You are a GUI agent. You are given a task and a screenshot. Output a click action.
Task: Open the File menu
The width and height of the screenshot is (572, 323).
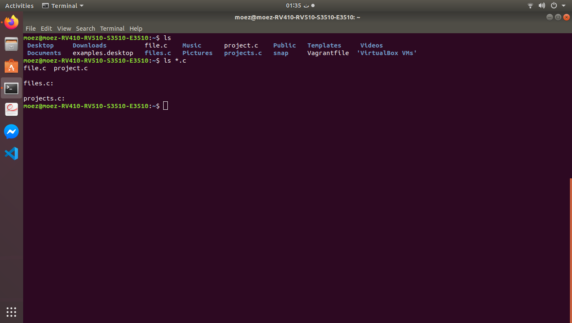pos(30,28)
